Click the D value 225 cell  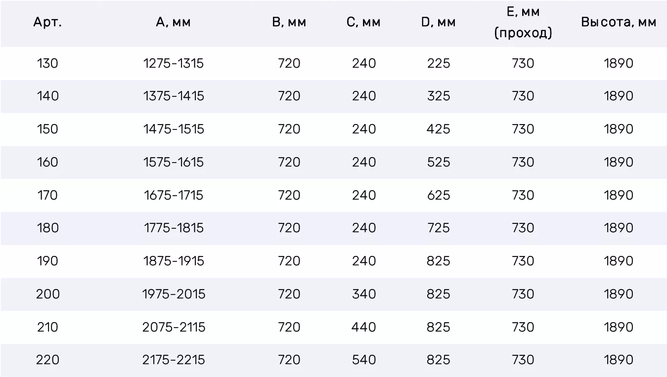pyautogui.click(x=439, y=63)
